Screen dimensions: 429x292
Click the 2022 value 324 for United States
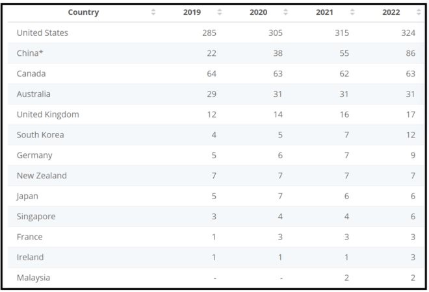pos(408,33)
